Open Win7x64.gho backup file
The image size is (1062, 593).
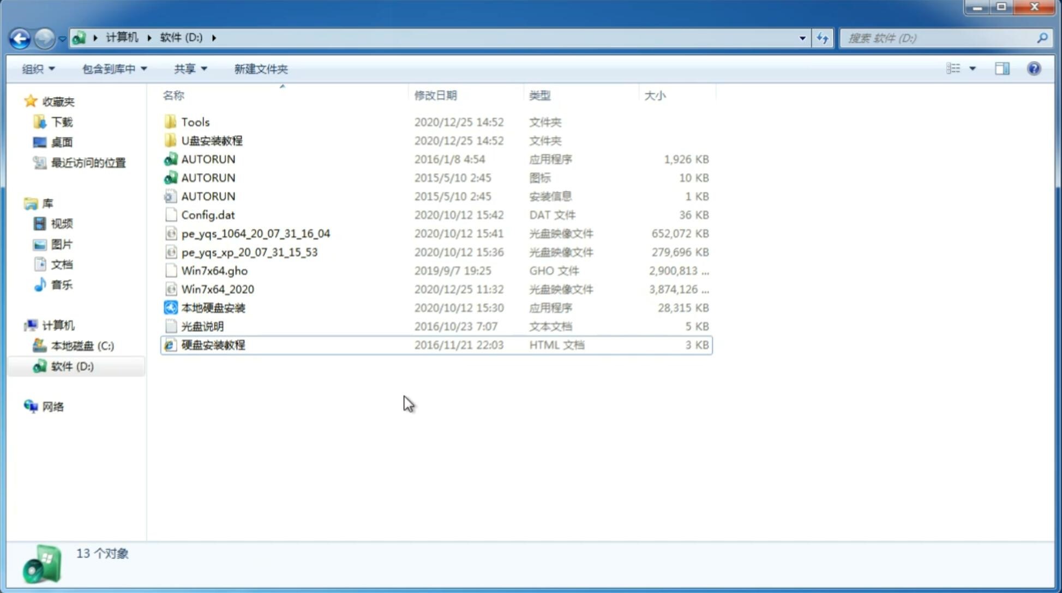pos(214,270)
